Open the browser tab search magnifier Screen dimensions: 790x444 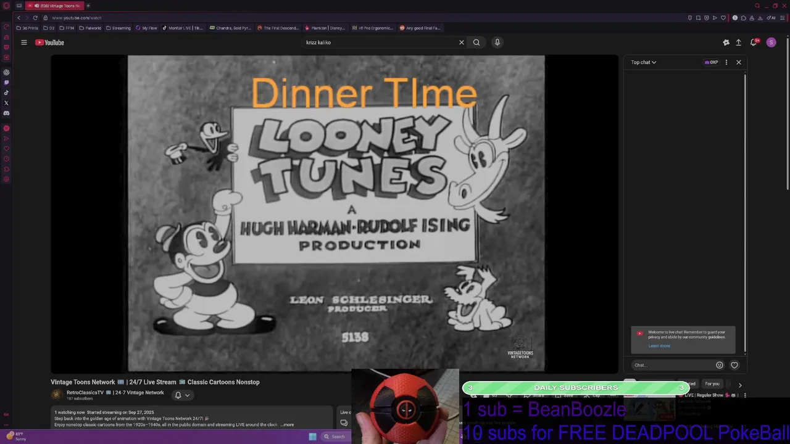pyautogui.click(x=757, y=6)
